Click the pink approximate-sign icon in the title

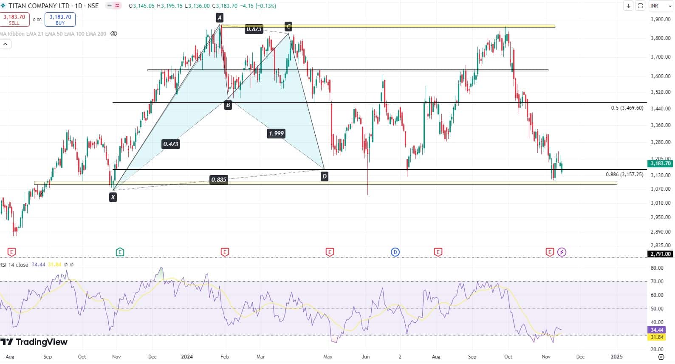pyautogui.click(x=117, y=6)
